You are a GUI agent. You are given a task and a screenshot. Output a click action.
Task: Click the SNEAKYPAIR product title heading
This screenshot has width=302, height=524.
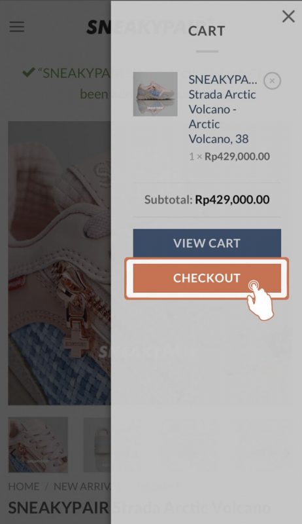tap(59, 508)
